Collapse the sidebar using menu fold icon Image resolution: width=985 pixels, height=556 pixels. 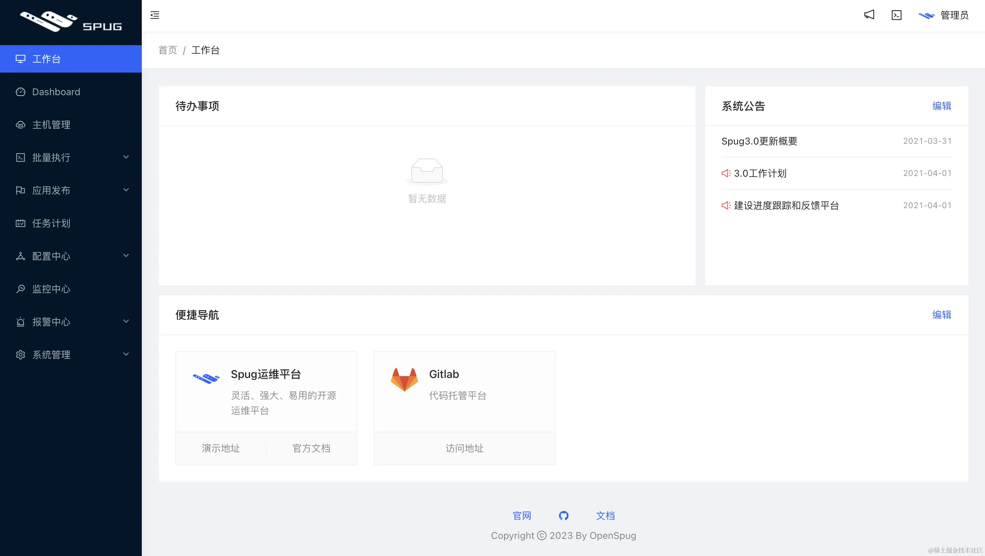click(155, 15)
